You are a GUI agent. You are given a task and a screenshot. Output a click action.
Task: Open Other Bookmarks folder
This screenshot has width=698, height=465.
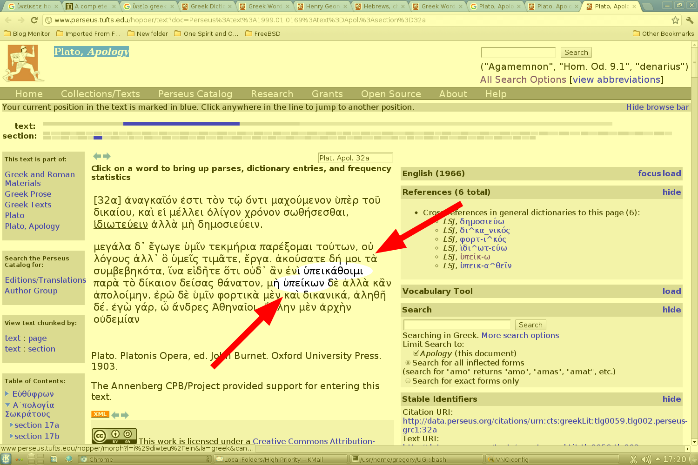[x=664, y=33]
